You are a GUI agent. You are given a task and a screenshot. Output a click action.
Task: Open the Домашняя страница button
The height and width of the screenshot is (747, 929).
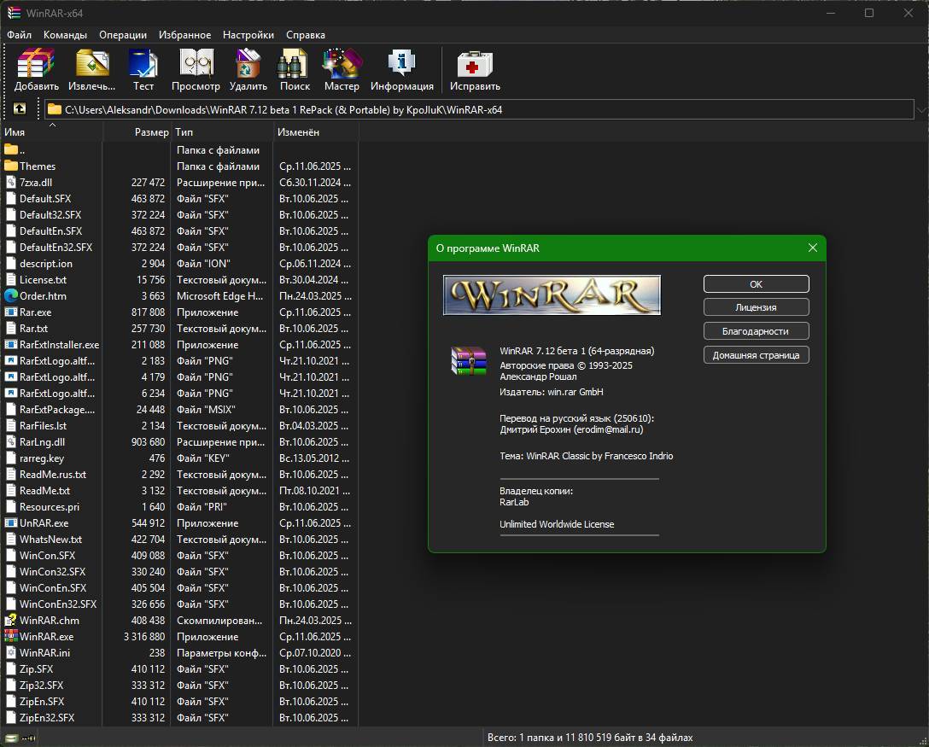coord(756,355)
